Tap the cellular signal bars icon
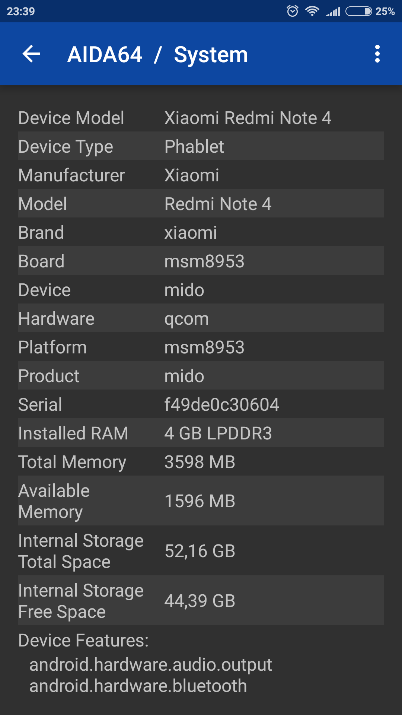The width and height of the screenshot is (402, 715). pyautogui.click(x=333, y=12)
